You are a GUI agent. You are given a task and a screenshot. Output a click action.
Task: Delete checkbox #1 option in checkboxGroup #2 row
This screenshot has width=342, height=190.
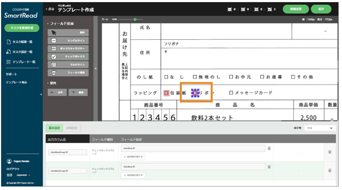pos(269,167)
